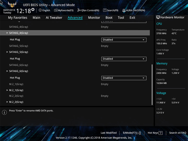
Task: Click the Core Voltage 1.406 V value
Action: tap(160, 54)
